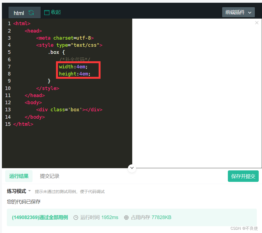
Task: Click the 保存并提交 button
Action: pos(243,176)
